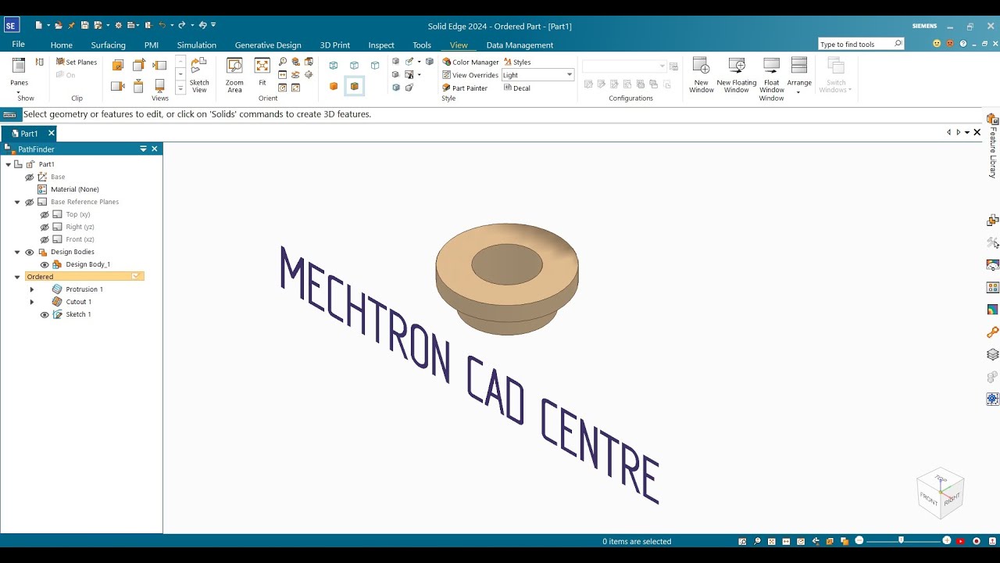Image resolution: width=1000 pixels, height=563 pixels.
Task: Open YouTube icon in status bar
Action: tap(961, 541)
